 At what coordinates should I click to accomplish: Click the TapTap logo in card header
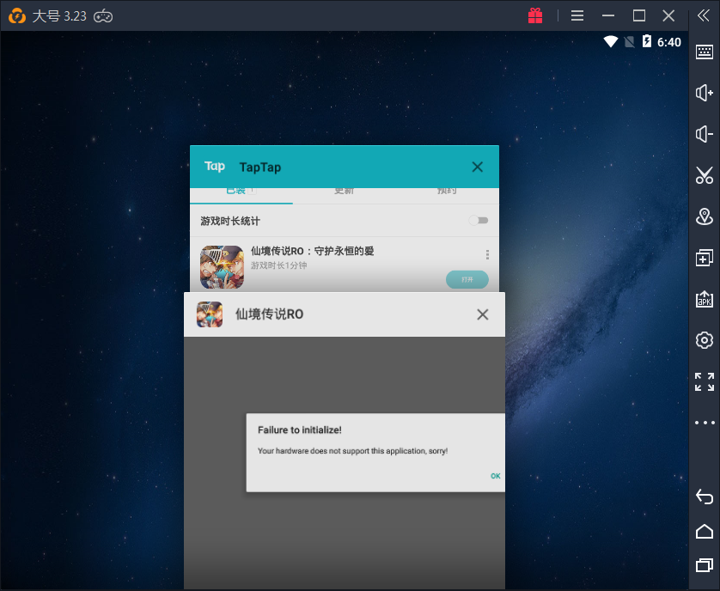coord(215,167)
